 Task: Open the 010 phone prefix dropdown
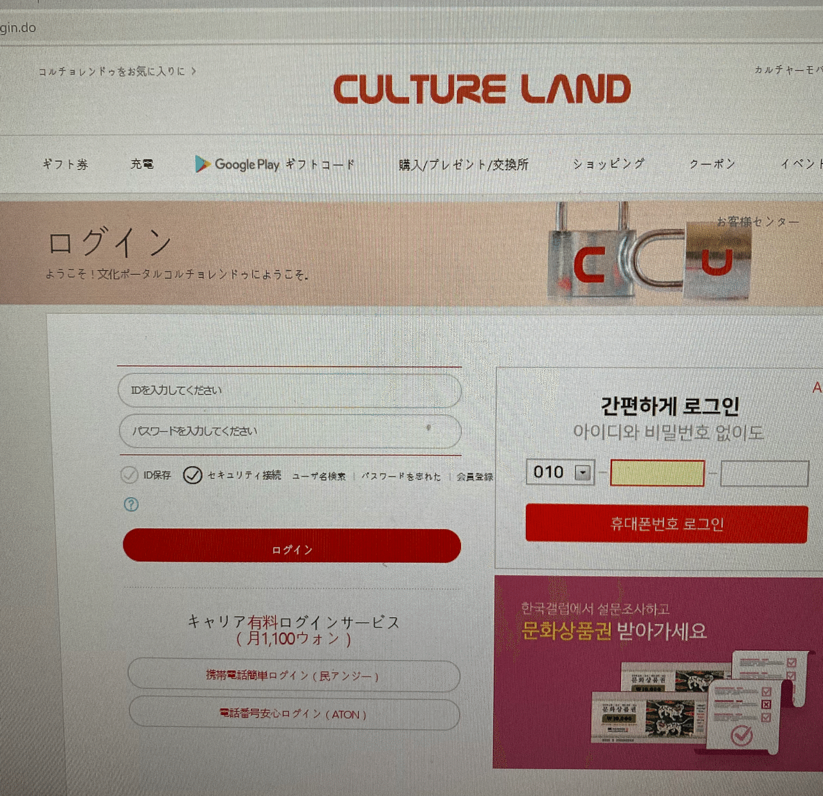560,472
